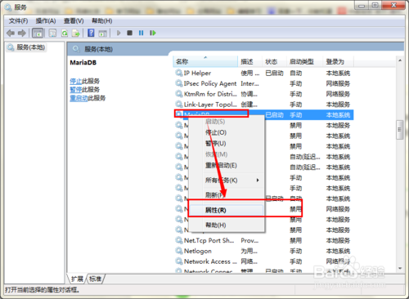Select the gear icon beside Net.Tcp Port Sharing

179,240
